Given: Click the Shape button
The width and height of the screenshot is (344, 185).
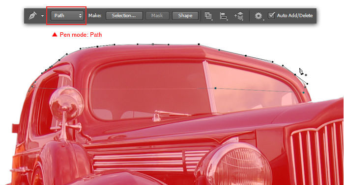Looking at the screenshot, I should click(185, 16).
